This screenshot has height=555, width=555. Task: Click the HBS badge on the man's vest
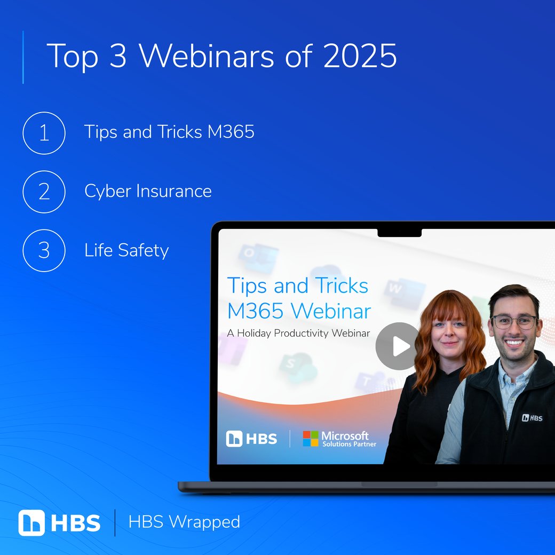(532, 417)
